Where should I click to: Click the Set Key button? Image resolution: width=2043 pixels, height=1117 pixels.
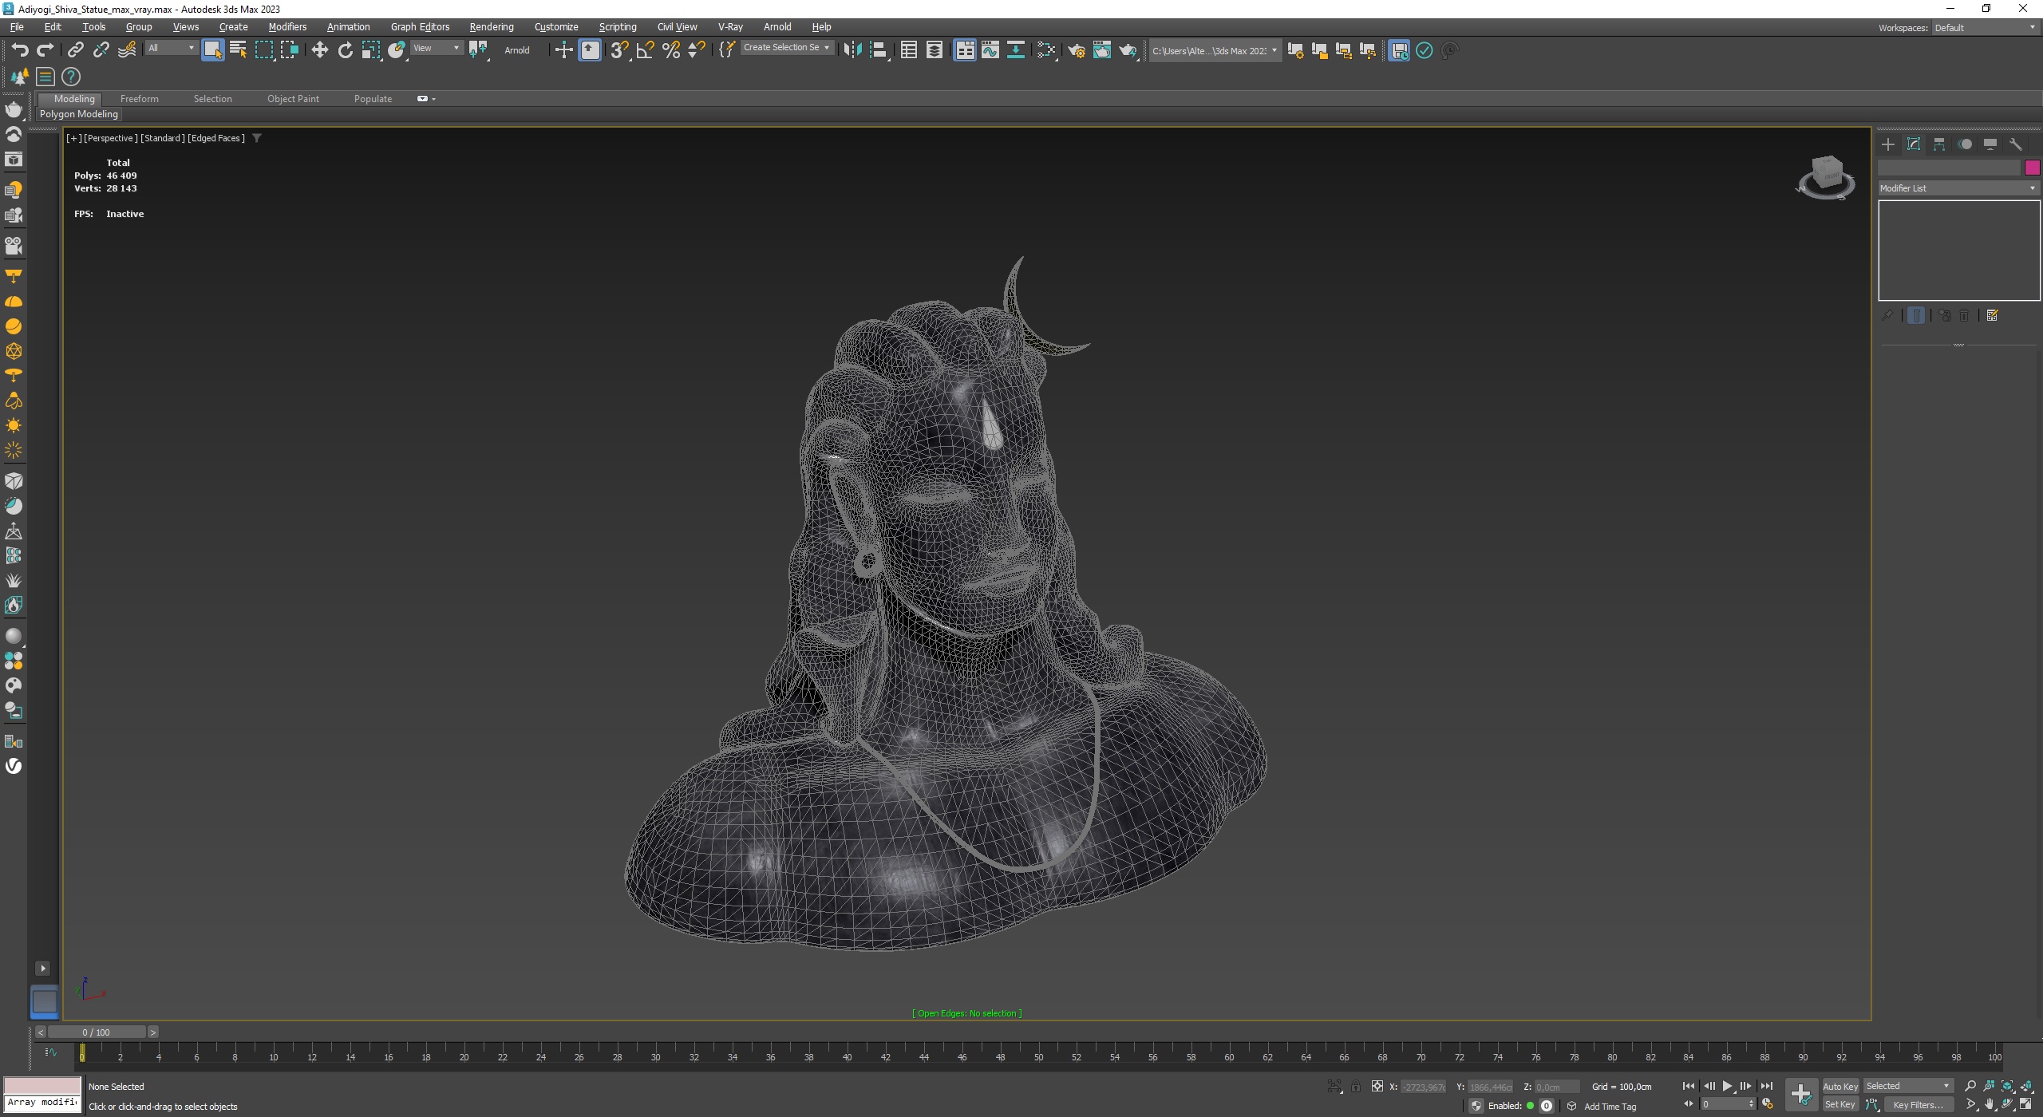tap(1839, 1105)
